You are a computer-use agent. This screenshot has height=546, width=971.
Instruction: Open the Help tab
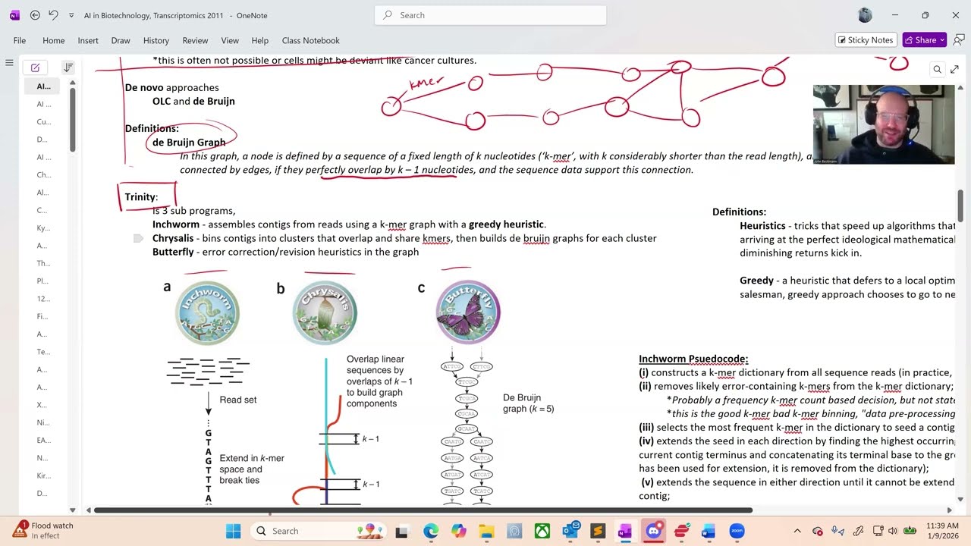tap(259, 40)
